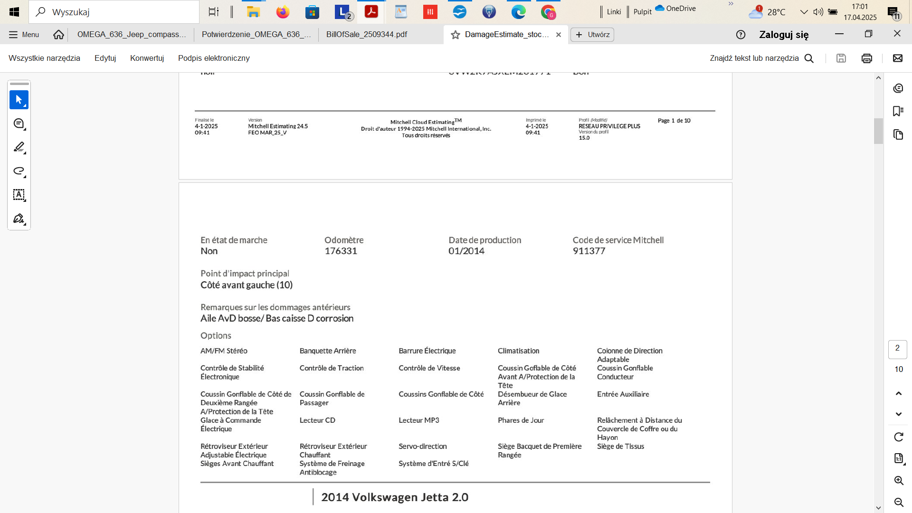
Task: Click the 2014 Volkswagen Jetta 2.0 heading
Action: [x=395, y=497]
